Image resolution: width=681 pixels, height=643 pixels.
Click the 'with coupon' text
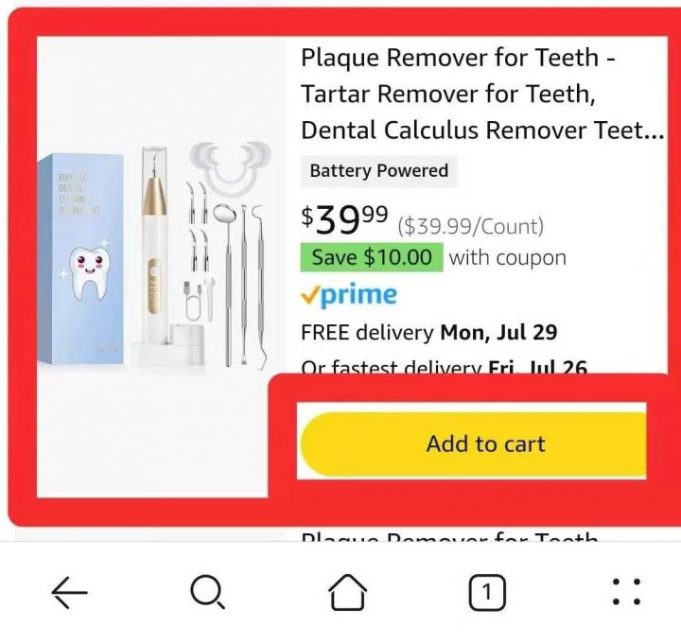[507, 258]
